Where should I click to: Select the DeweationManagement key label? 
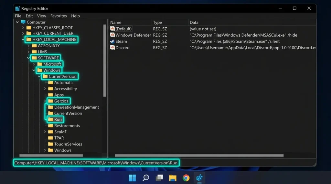click(x=76, y=107)
